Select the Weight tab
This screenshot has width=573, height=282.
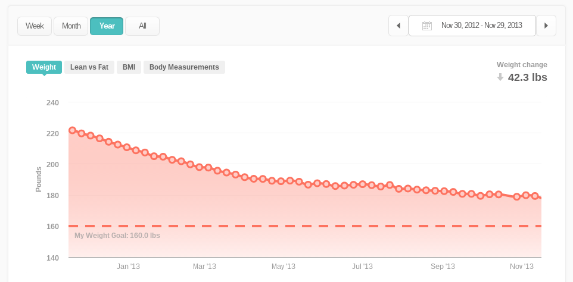44,67
